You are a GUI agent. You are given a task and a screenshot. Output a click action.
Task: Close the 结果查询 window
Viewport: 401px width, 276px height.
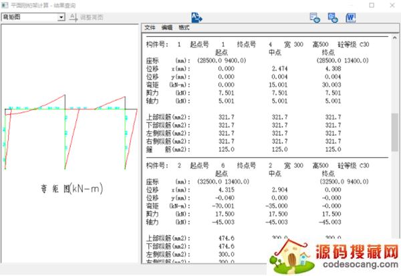pos(392,5)
